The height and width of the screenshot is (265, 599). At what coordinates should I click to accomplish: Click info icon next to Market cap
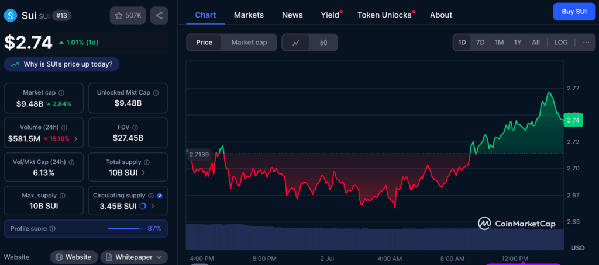click(x=61, y=93)
